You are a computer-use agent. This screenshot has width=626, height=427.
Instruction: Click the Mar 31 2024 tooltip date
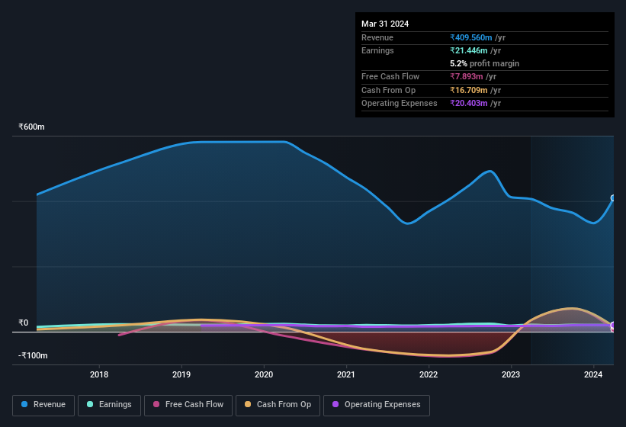[x=385, y=24]
